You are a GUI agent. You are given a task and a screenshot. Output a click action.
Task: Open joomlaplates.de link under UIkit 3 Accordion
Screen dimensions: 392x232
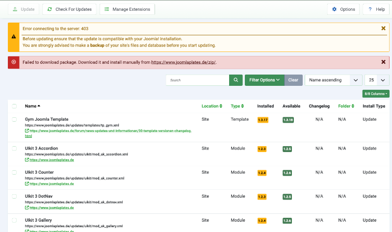(52, 160)
